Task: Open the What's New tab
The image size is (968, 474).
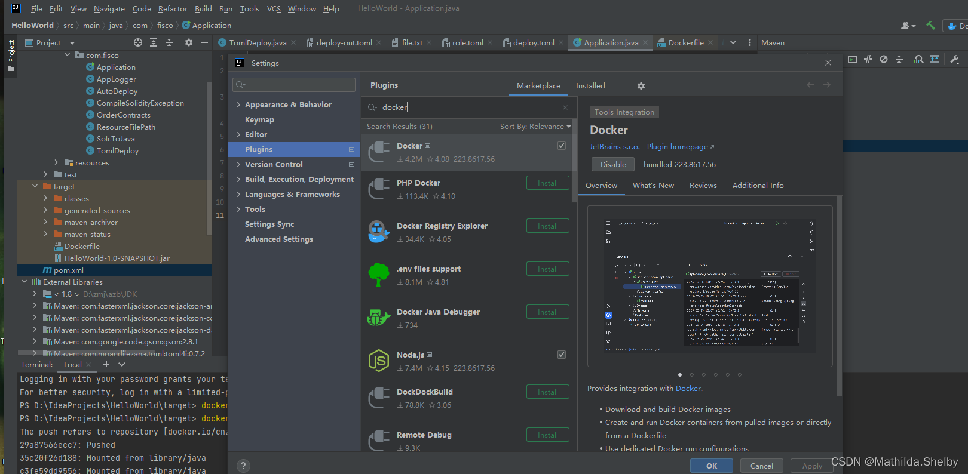Action: pyautogui.click(x=653, y=186)
